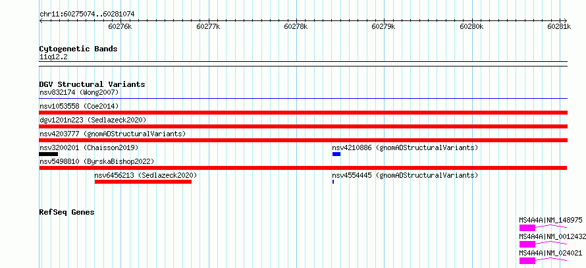Click the tiny blue mark under nsv4554445
This screenshot has width=586, height=268.
[x=333, y=182]
